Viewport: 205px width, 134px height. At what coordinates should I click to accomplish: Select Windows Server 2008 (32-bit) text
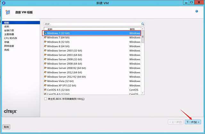pos(64,59)
